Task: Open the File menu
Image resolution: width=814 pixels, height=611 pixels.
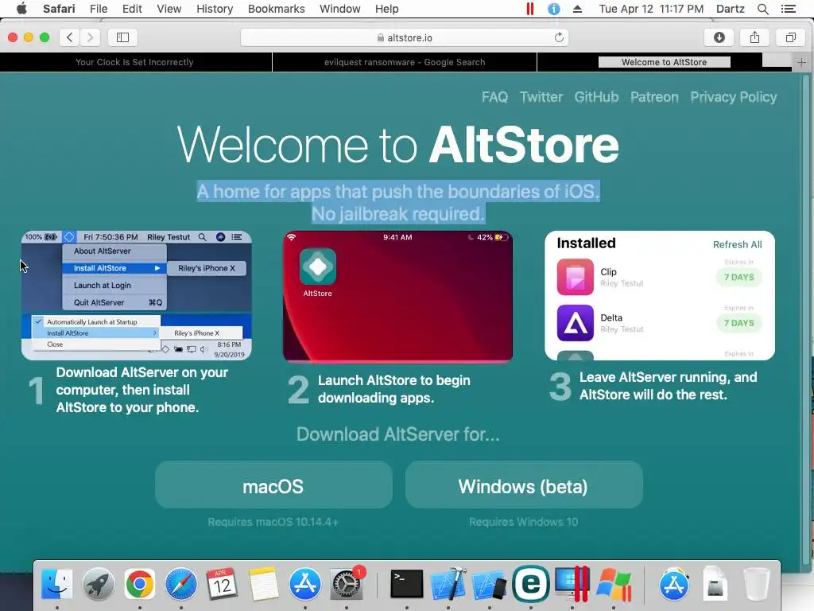Action: coord(98,9)
